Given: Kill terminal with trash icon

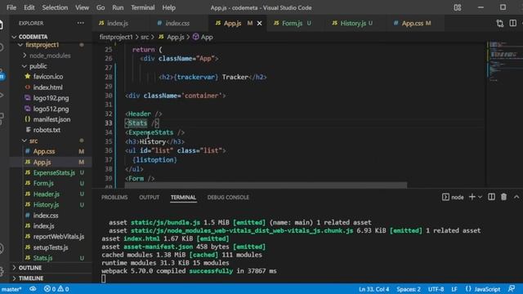Looking at the screenshot, I should point(503,197).
